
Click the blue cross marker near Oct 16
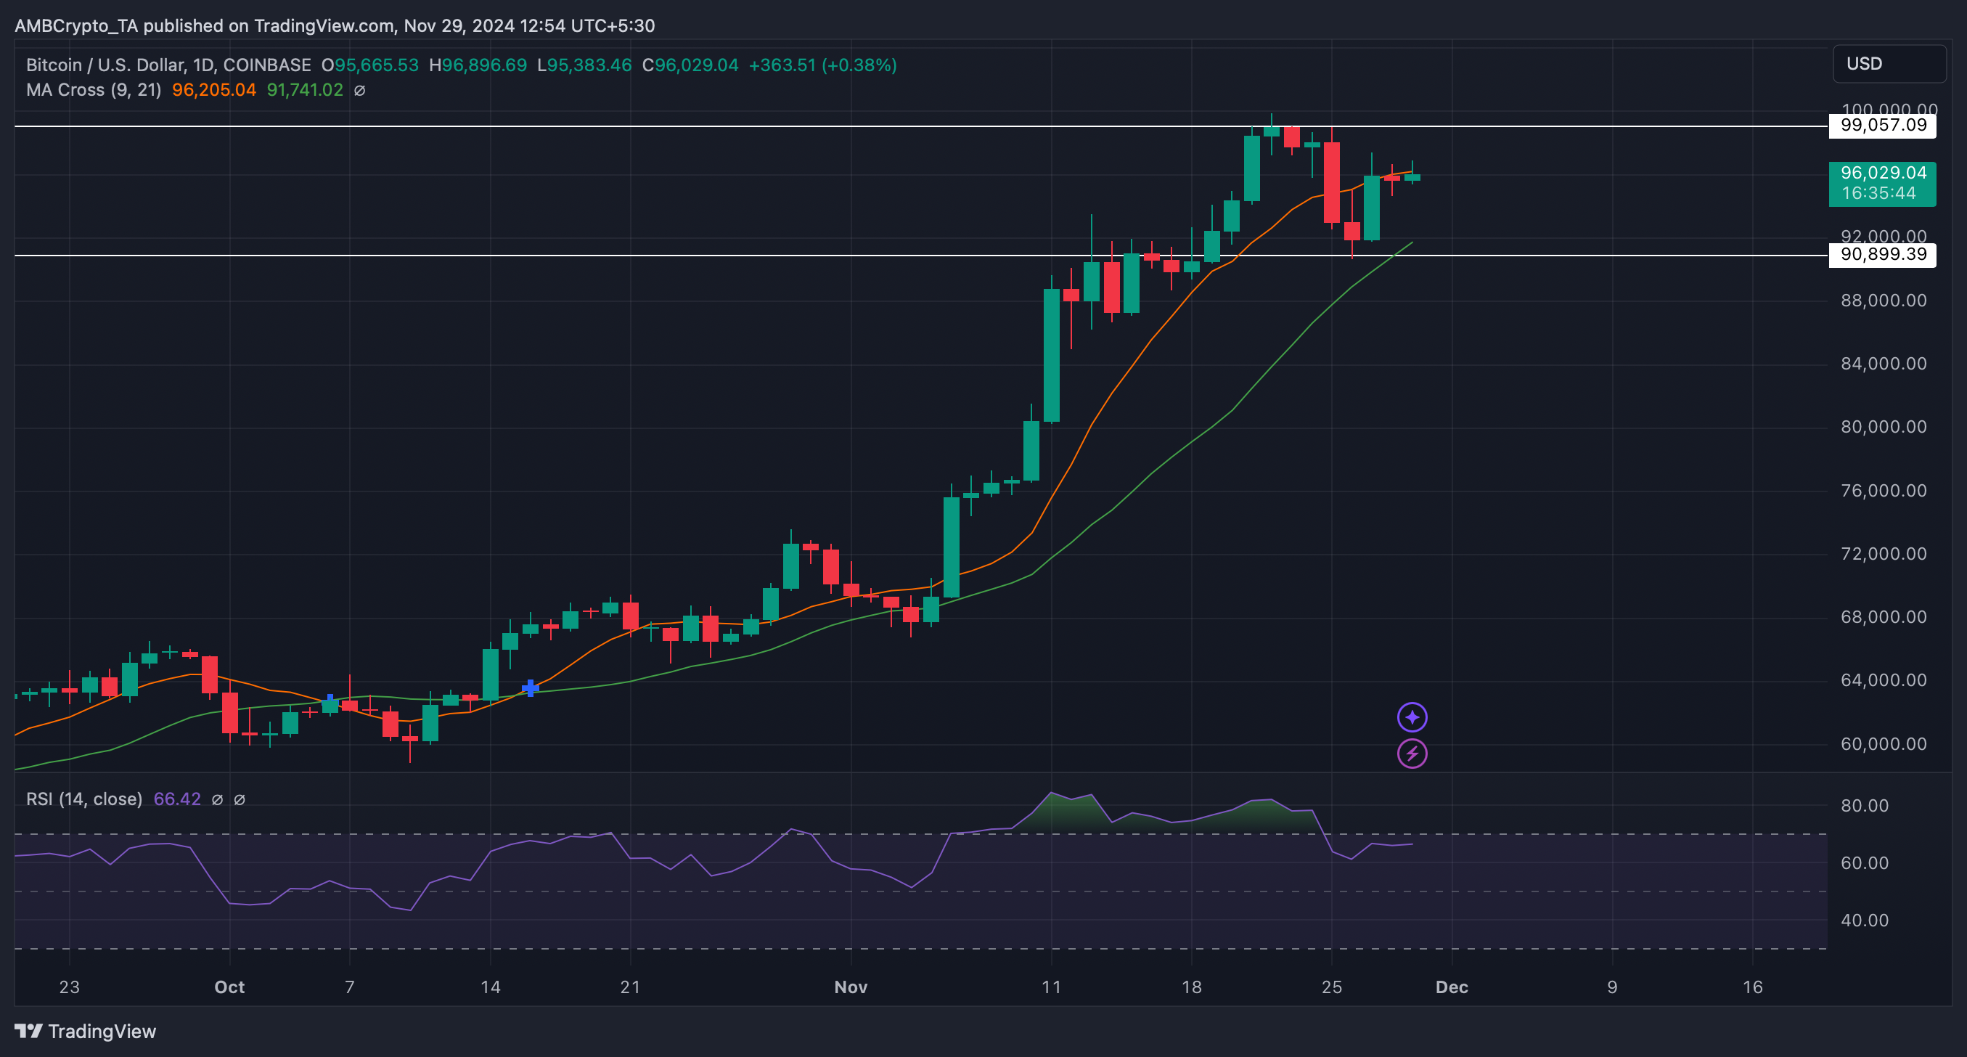[530, 688]
